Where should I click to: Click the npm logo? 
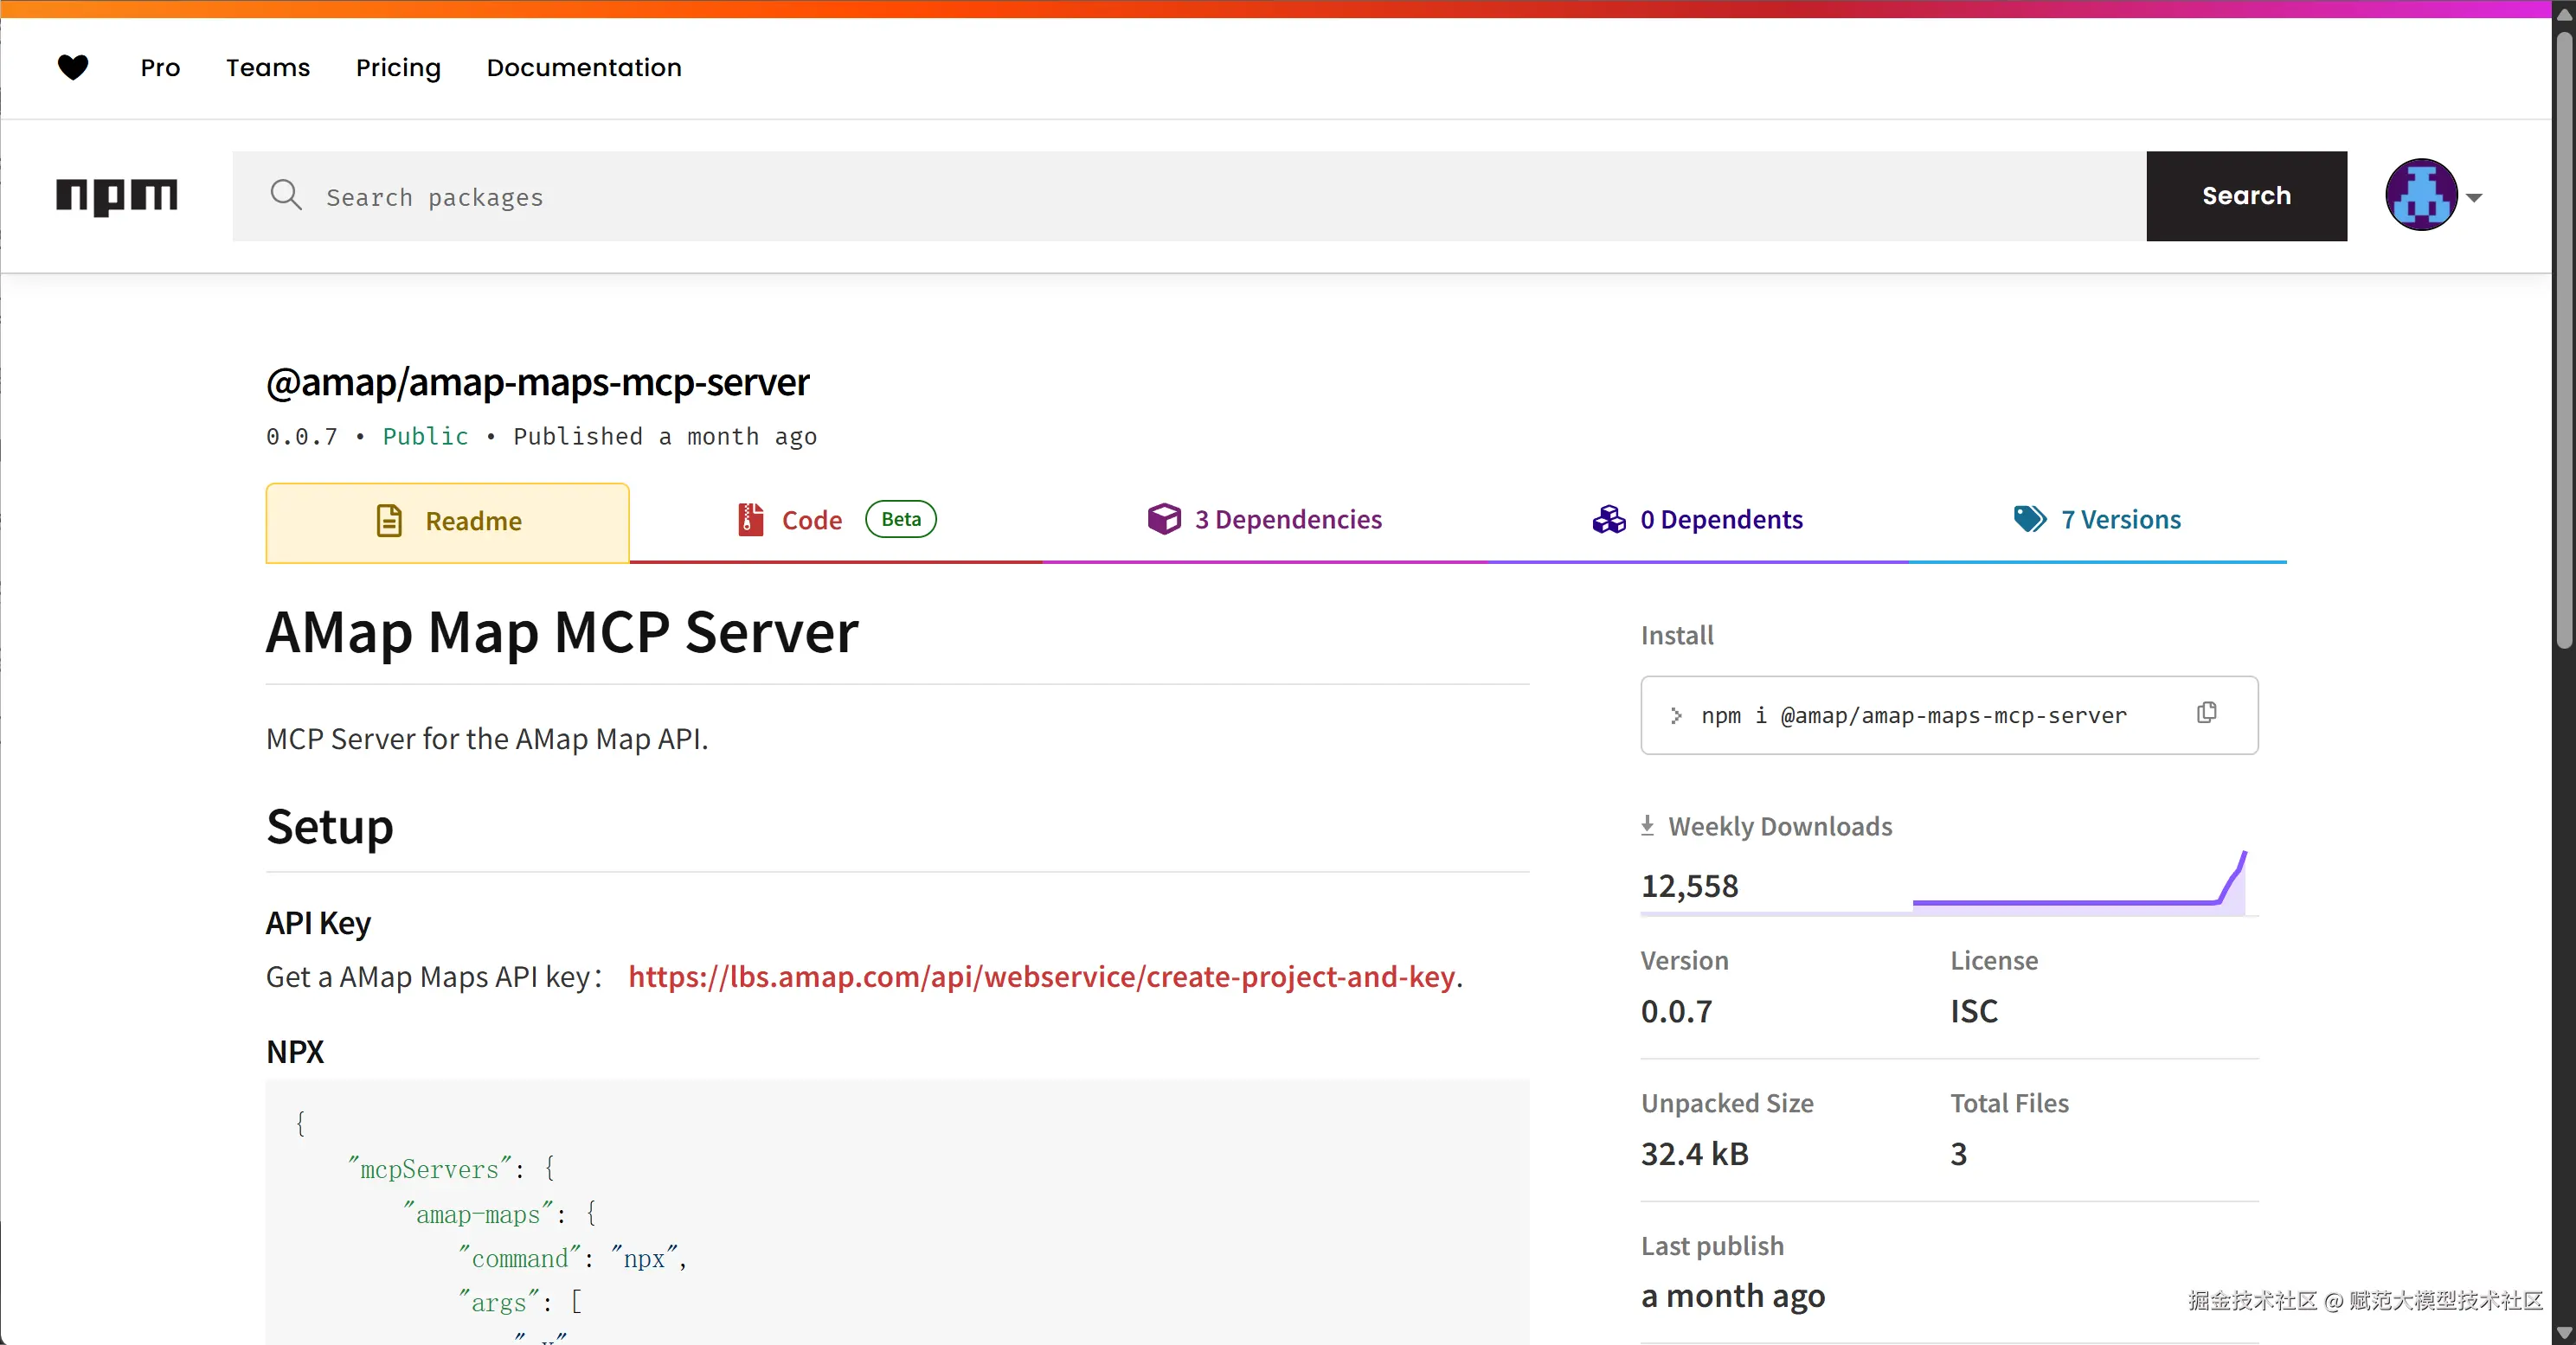117,195
